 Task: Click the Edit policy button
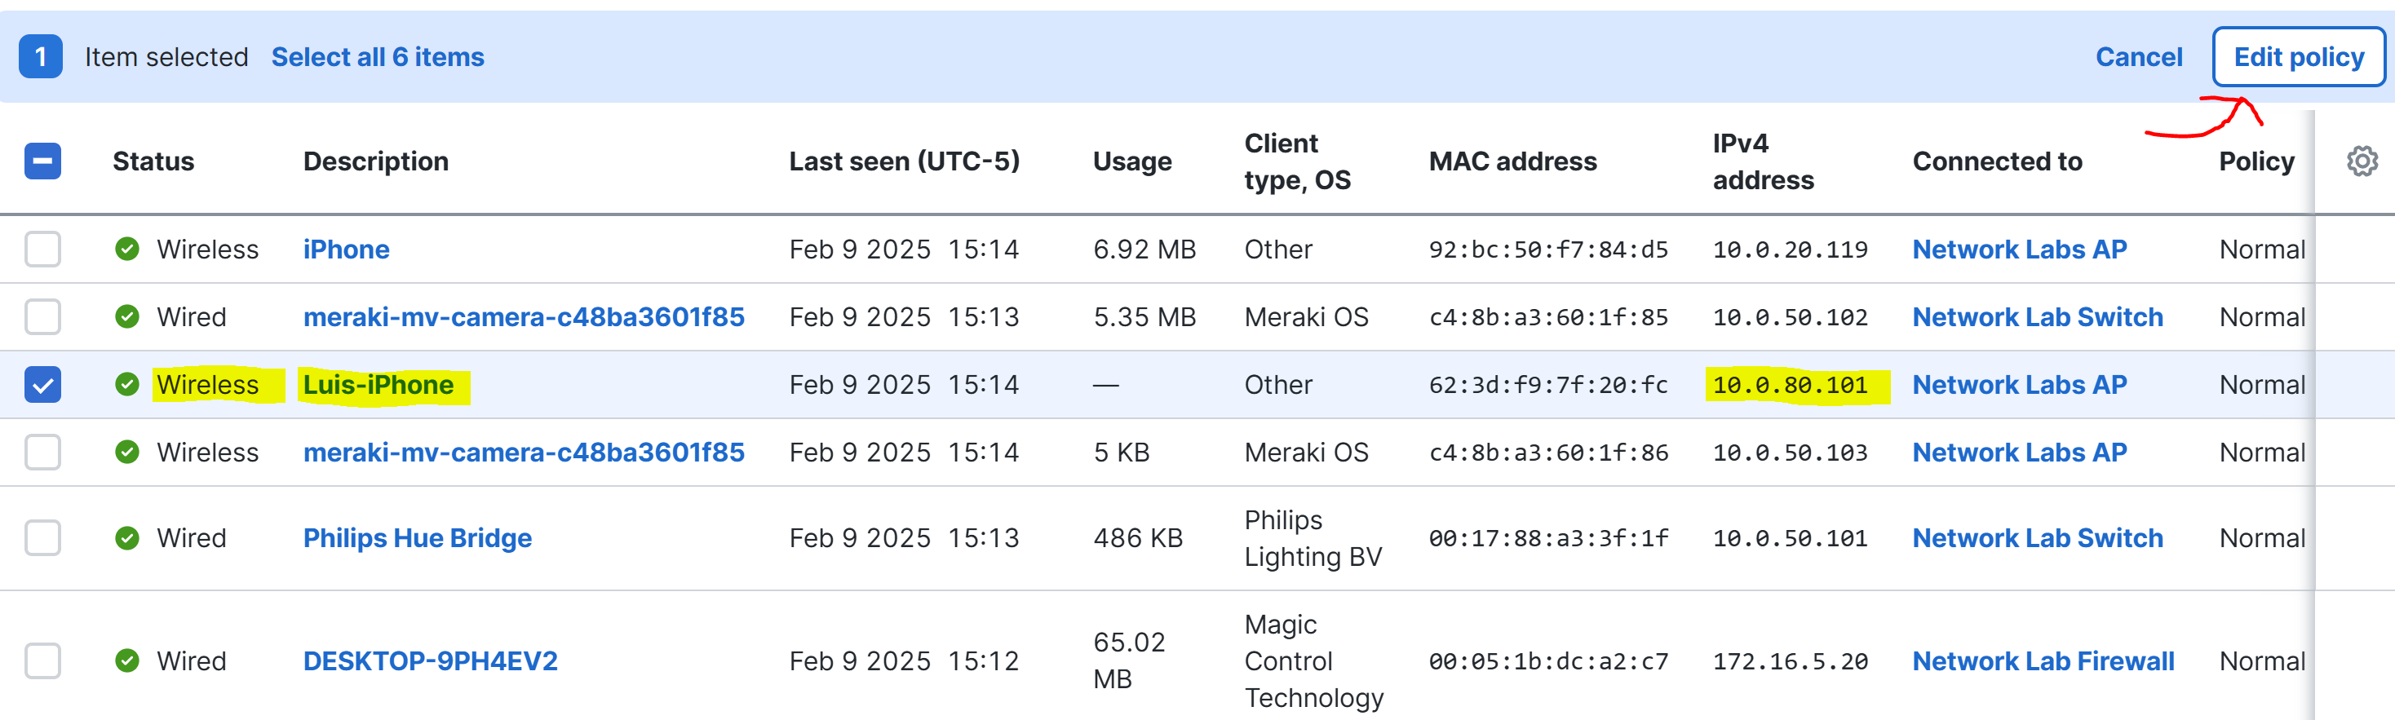2298,57
